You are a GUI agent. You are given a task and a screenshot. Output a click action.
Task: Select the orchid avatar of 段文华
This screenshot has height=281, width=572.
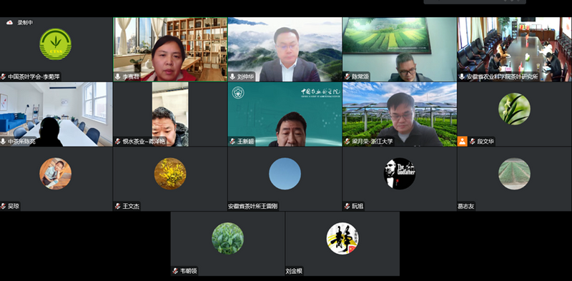(x=514, y=109)
